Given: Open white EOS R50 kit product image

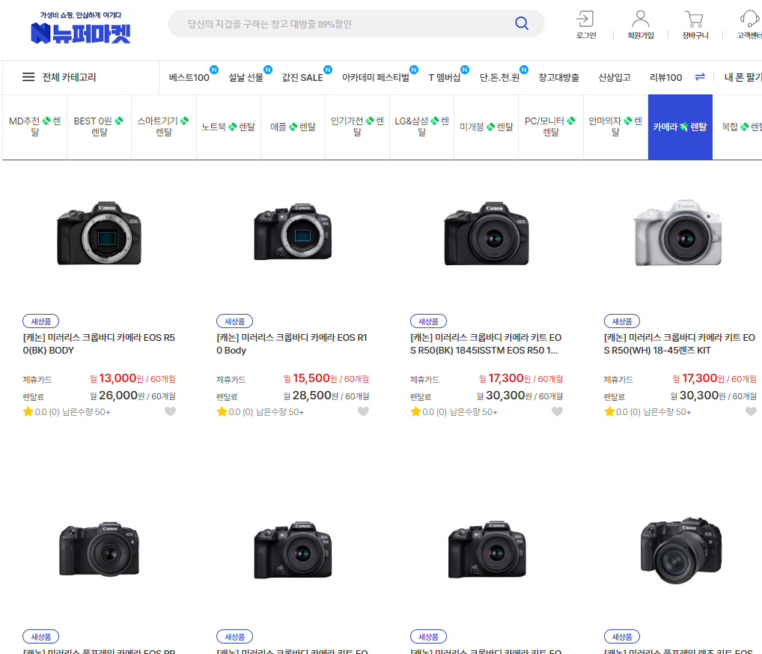Looking at the screenshot, I should [x=678, y=232].
